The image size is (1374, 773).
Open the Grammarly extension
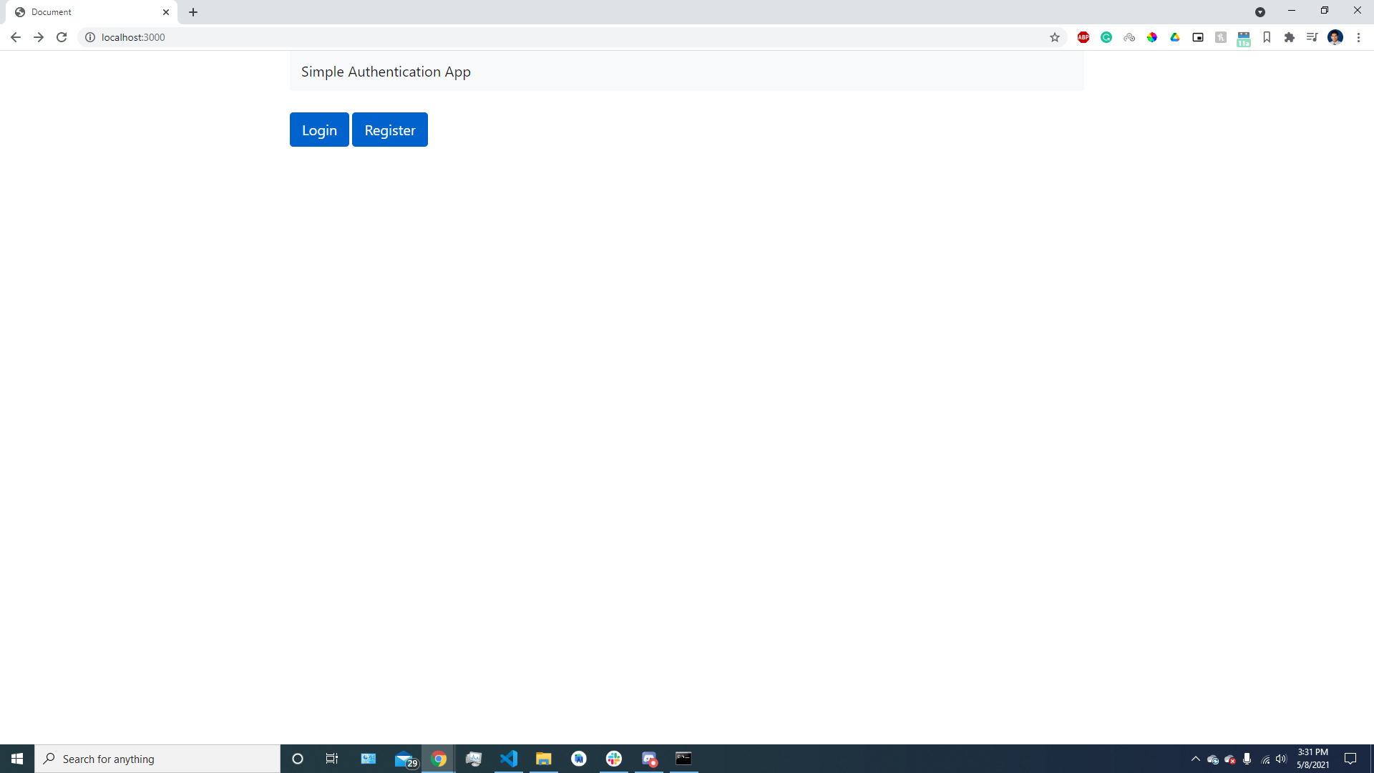1106,37
